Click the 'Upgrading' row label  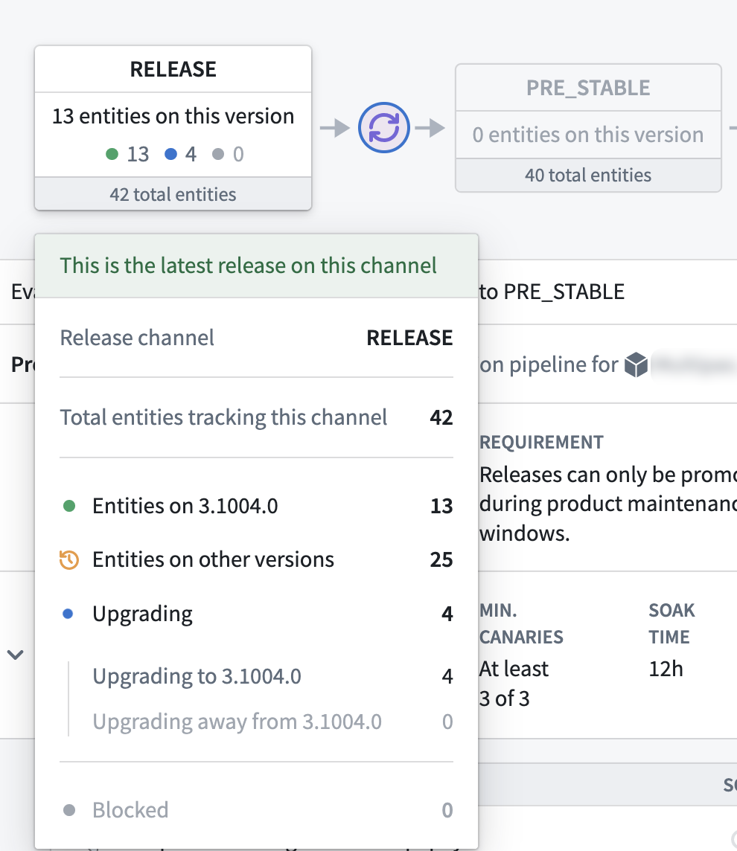[x=142, y=614]
